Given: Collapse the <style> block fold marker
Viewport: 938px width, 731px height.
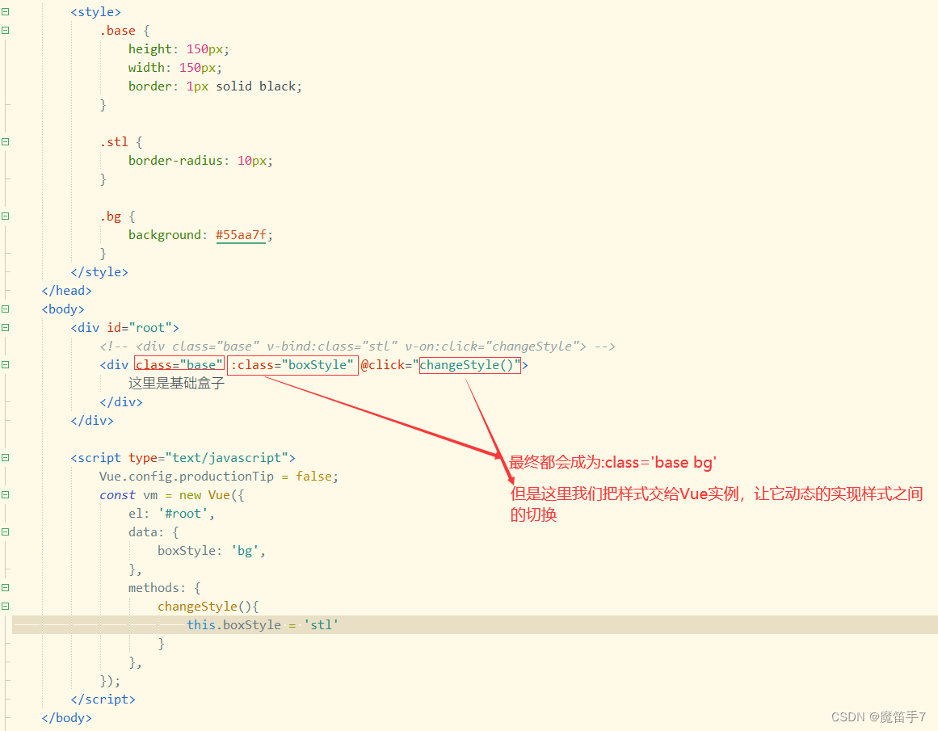Looking at the screenshot, I should (x=6, y=12).
